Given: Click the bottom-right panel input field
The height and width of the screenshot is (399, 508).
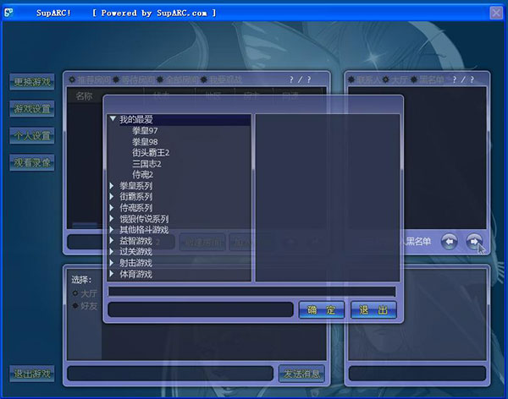Looking at the screenshot, I should coord(417,374).
